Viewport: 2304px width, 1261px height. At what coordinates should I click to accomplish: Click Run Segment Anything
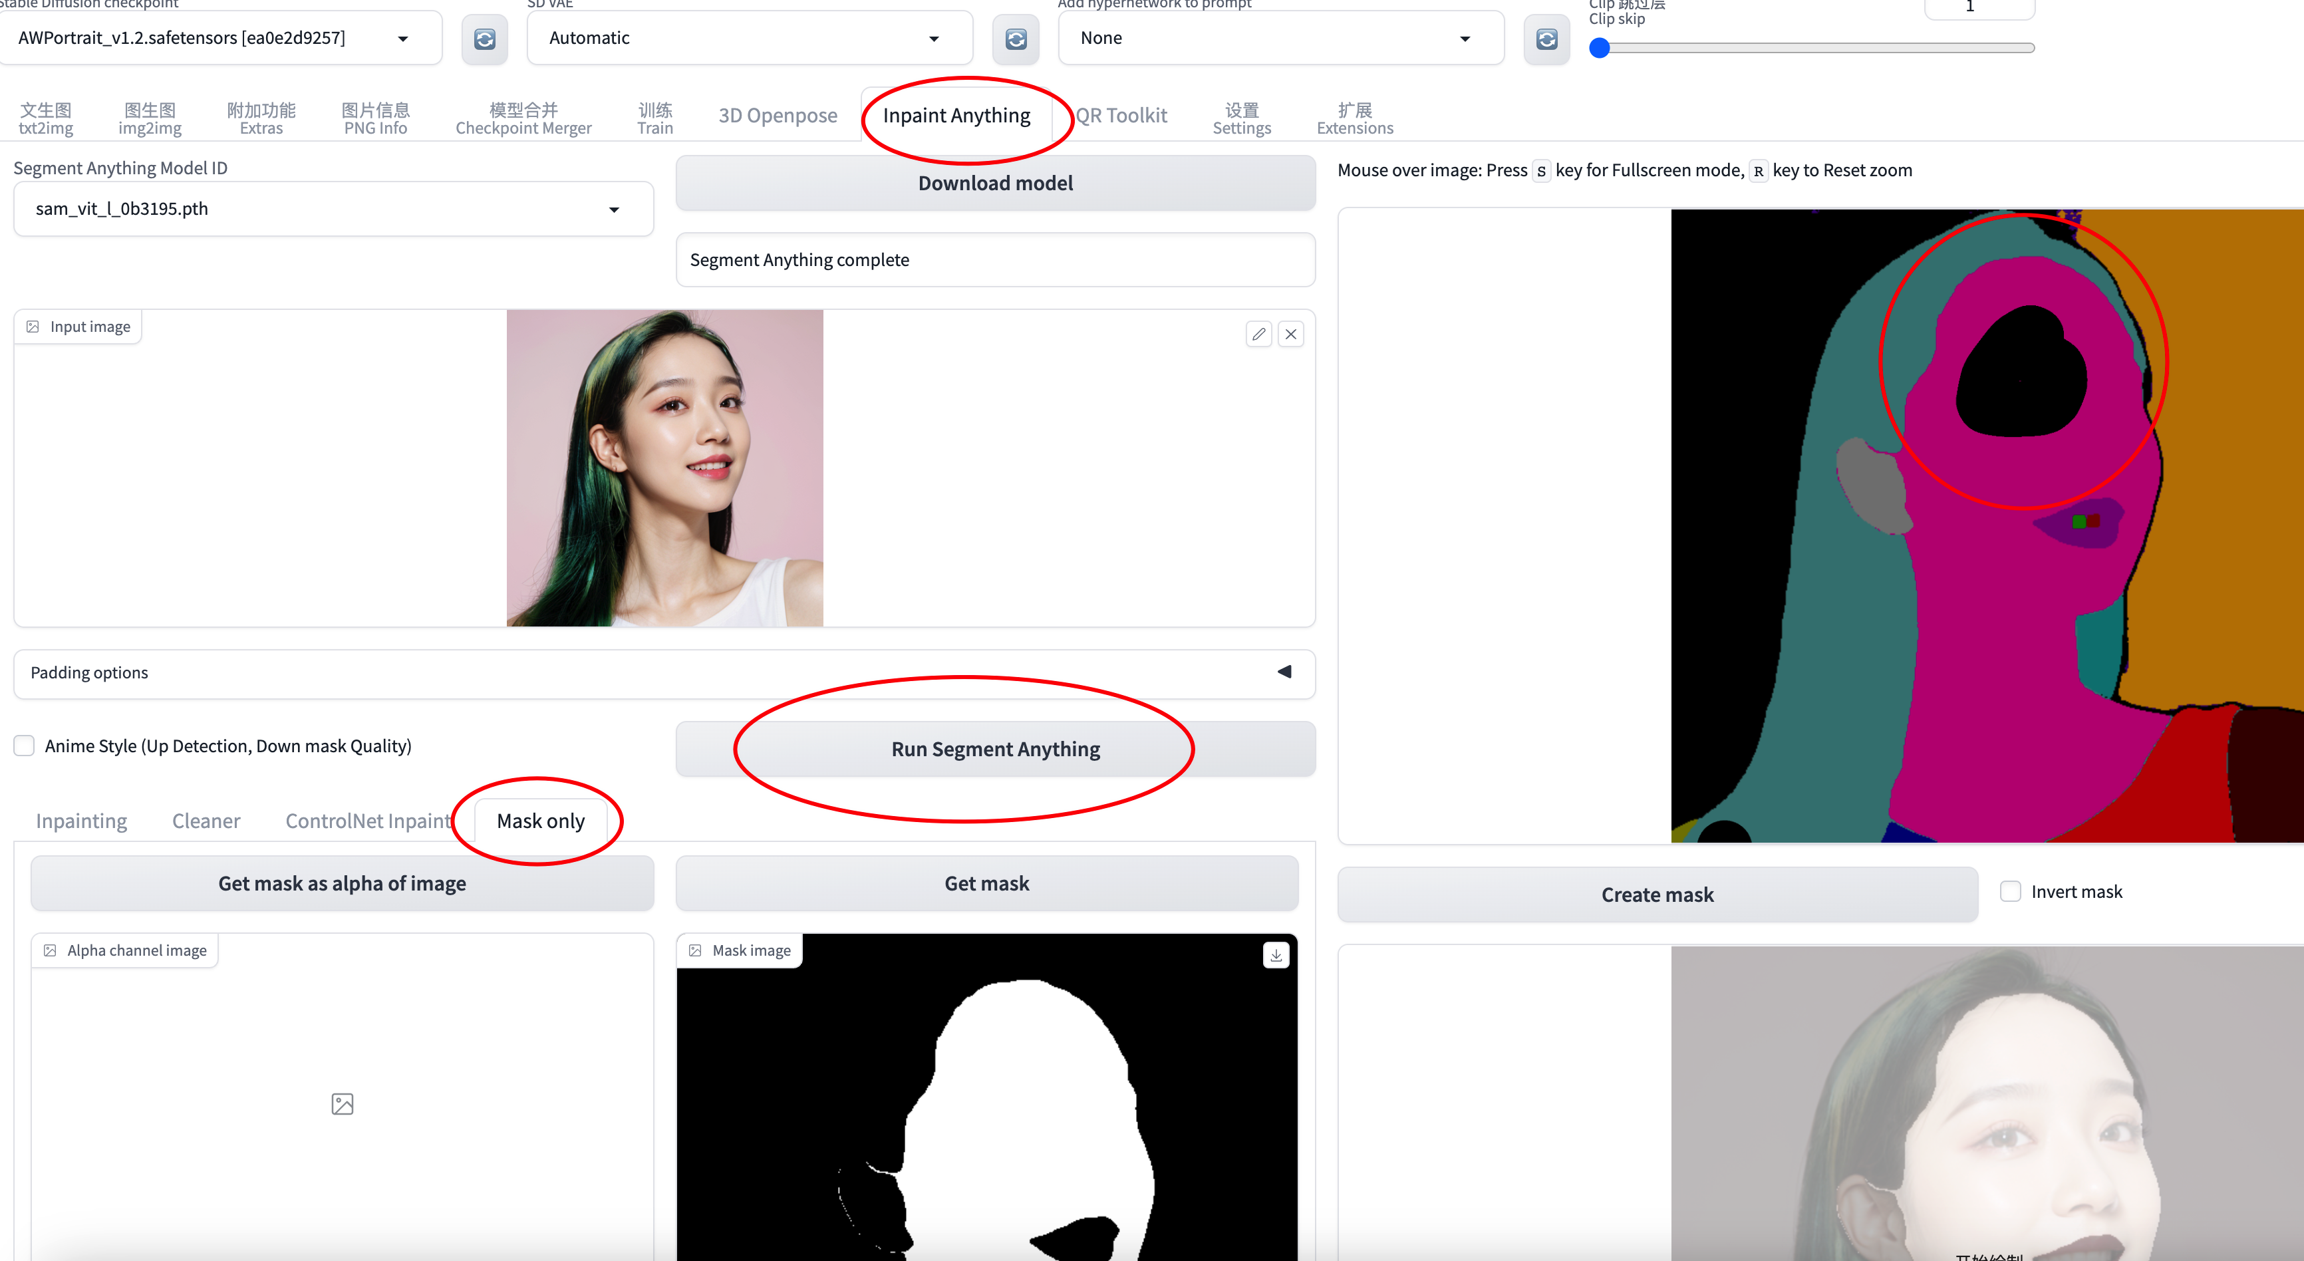(x=994, y=748)
